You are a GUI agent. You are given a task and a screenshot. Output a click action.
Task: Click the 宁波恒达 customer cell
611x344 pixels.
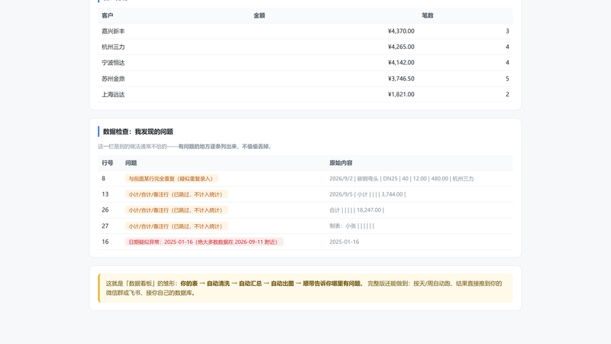click(x=113, y=63)
